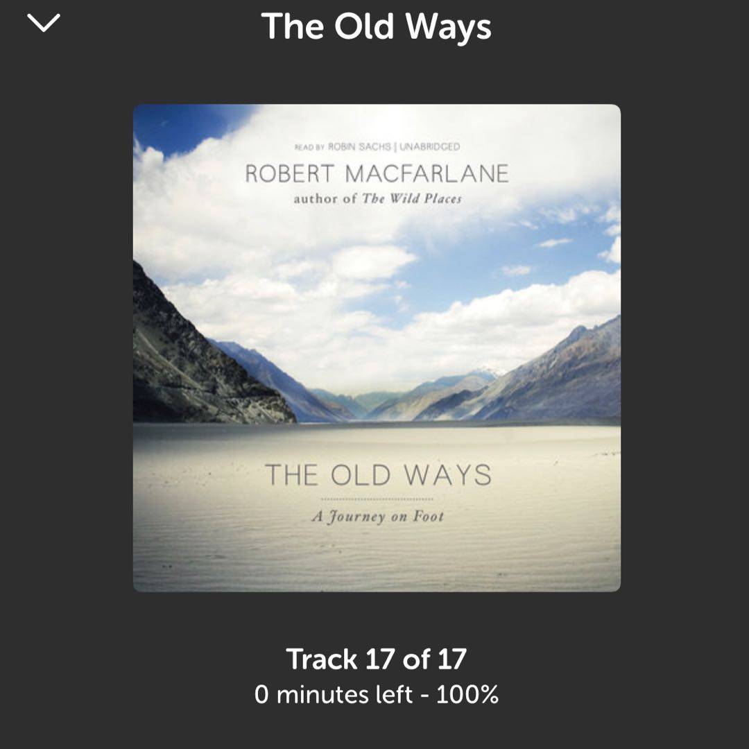749x749 pixels.
Task: Tap the Track 17 of 17 label
Action: 376,660
